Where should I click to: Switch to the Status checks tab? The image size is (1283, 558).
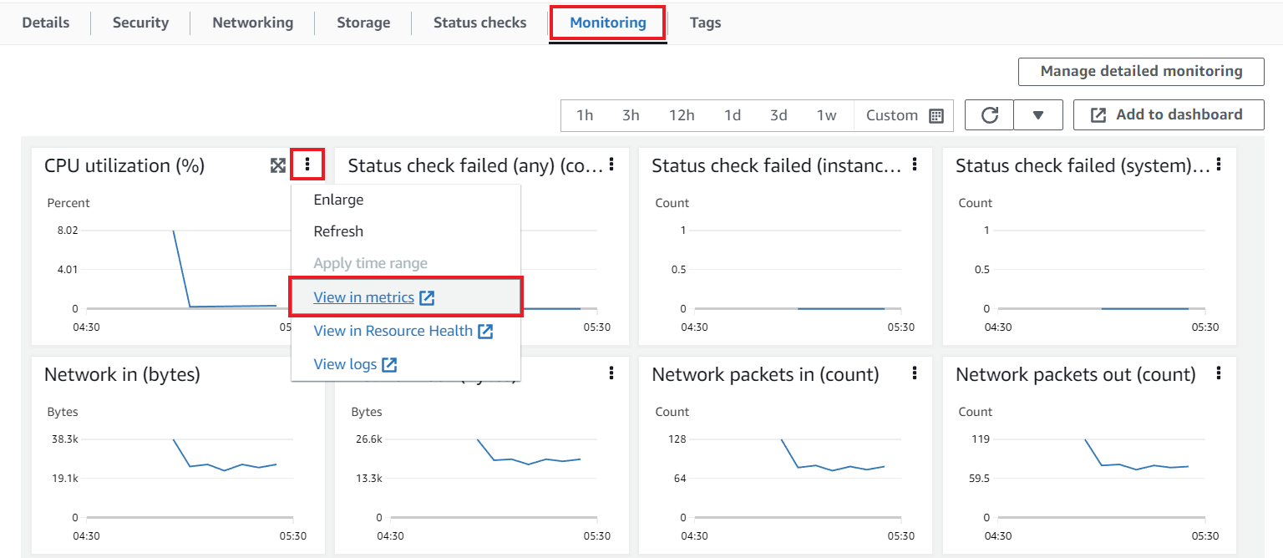[479, 23]
